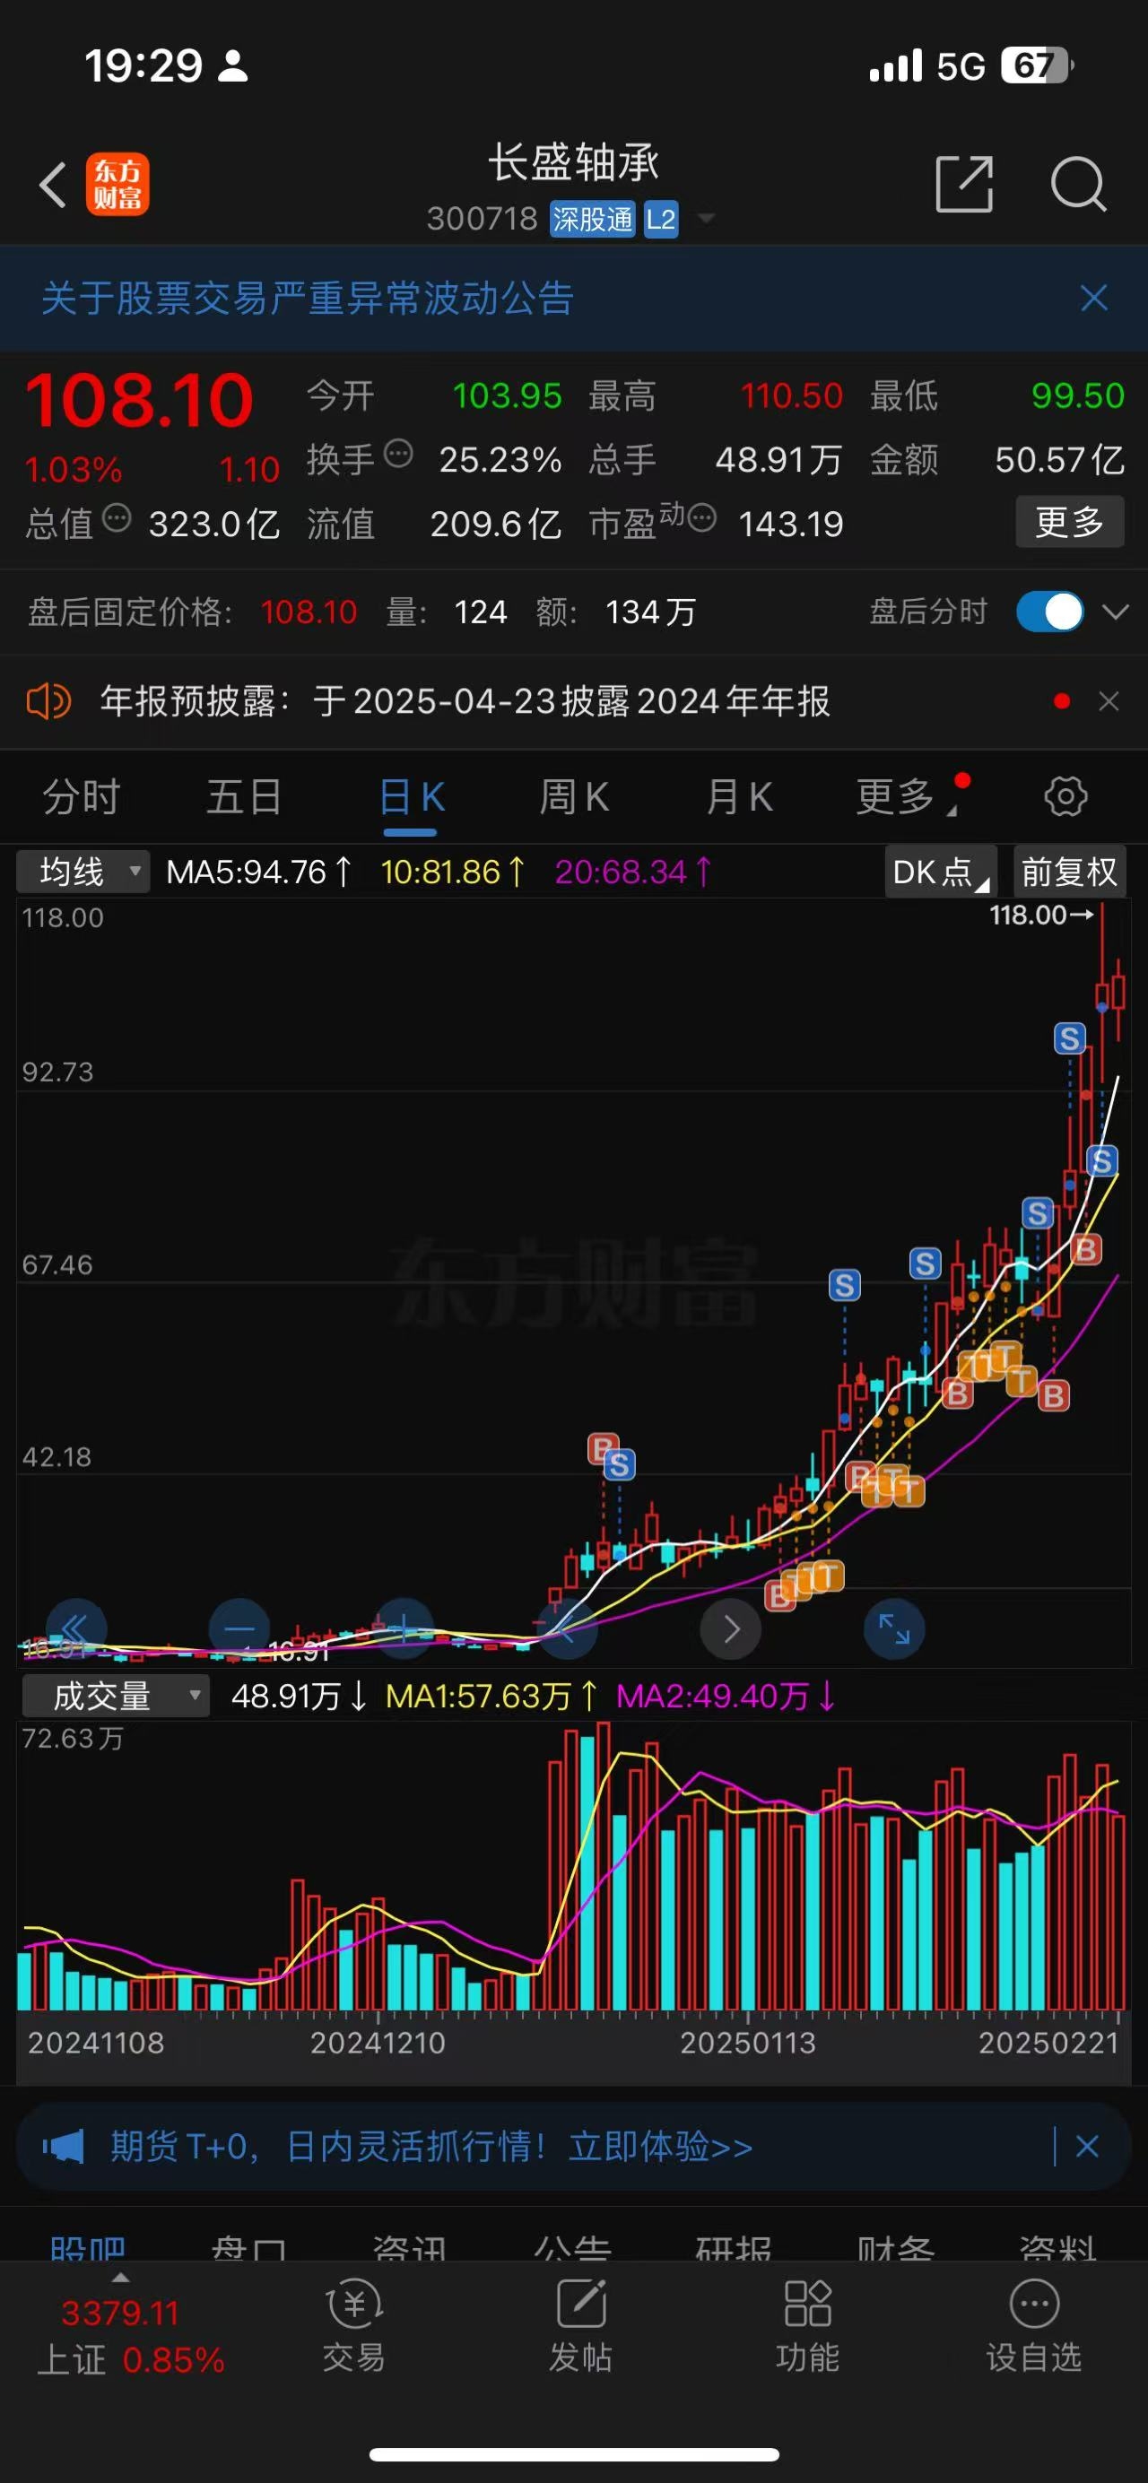The height and width of the screenshot is (2483, 1148).
Task: Tap the chart zoom-in plus button
Action: tap(403, 1629)
